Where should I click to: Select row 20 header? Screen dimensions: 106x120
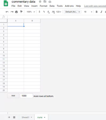4,90
